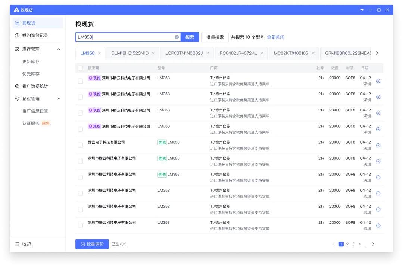The height and width of the screenshot is (267, 403).
Task: Expand the 企业管理 section chevron
Action: 58,98
